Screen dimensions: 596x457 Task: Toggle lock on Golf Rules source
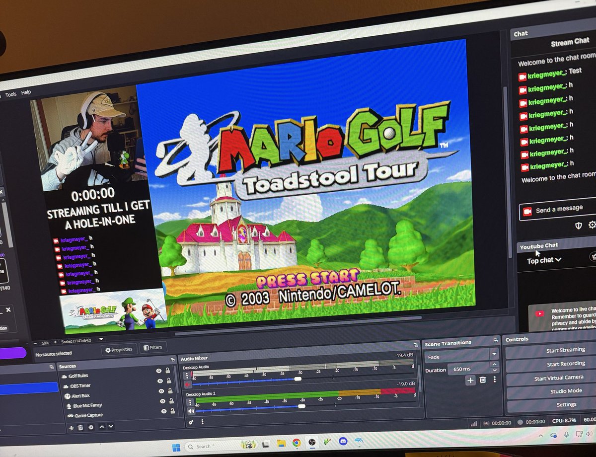point(168,370)
